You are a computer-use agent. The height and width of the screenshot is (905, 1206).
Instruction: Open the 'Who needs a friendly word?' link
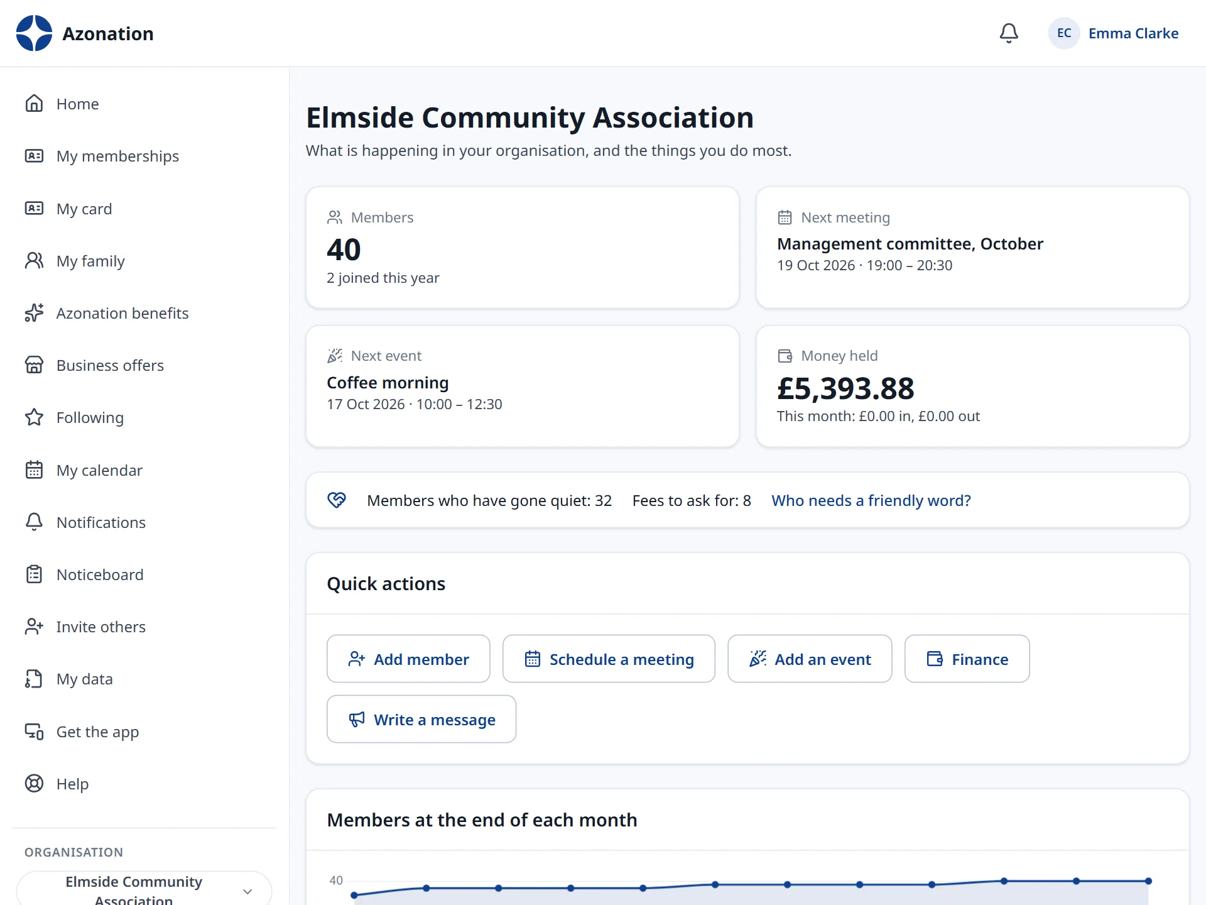click(871, 500)
